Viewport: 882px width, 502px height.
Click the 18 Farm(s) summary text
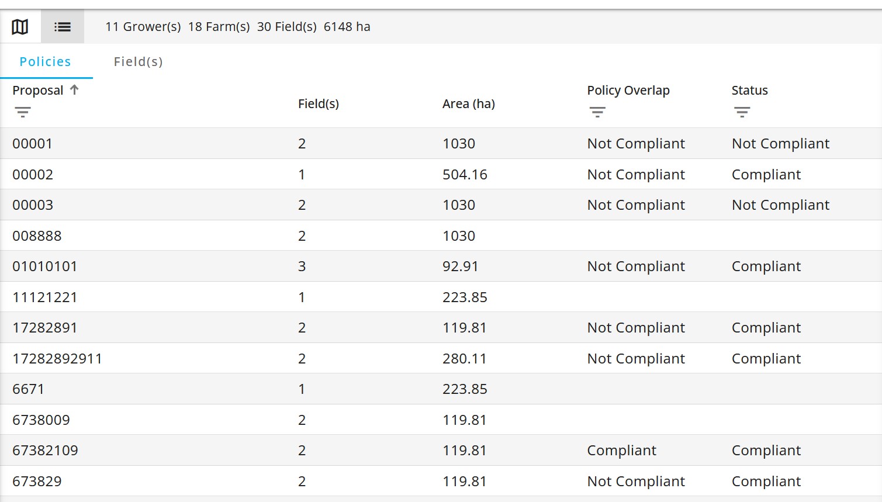pos(219,26)
